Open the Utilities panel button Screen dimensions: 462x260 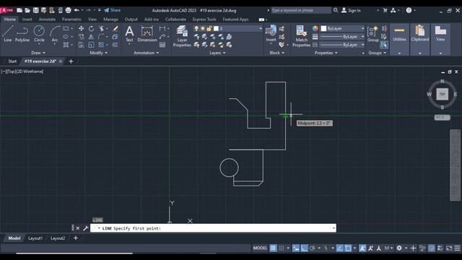pyautogui.click(x=399, y=40)
